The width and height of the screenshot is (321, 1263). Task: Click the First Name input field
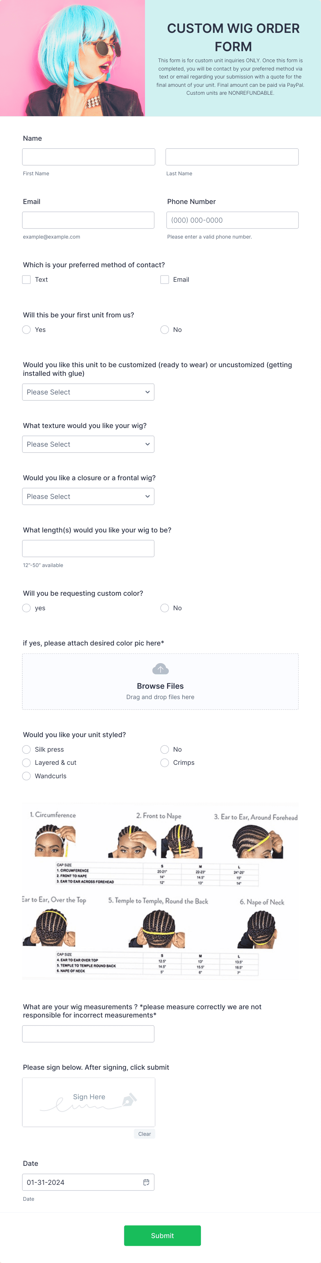[x=88, y=156]
